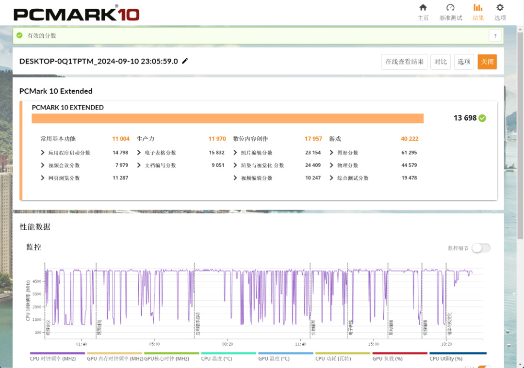Click the vertical scrollbar thumb
This screenshot has height=368, width=524.
pyautogui.click(x=520, y=135)
